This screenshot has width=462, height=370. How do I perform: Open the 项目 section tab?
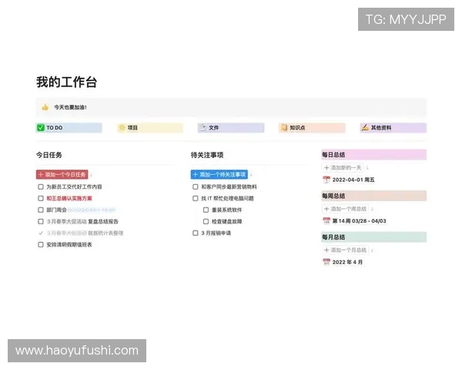click(x=149, y=128)
